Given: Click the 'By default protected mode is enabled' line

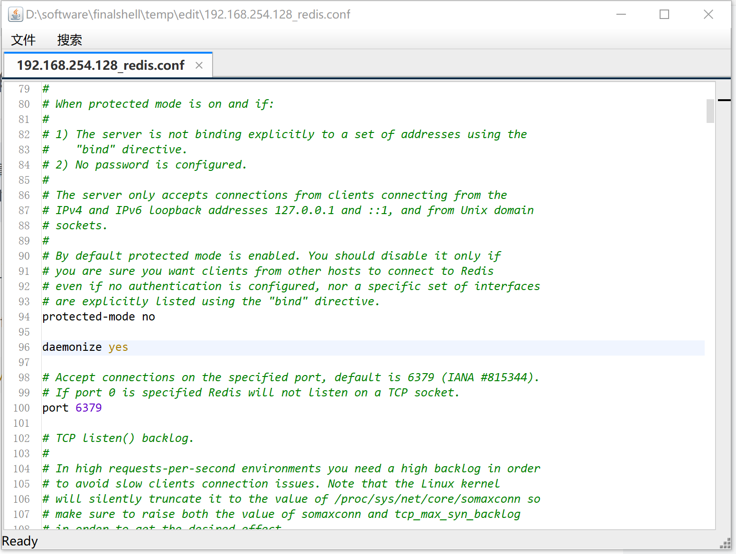Looking at the screenshot, I should pos(272,256).
